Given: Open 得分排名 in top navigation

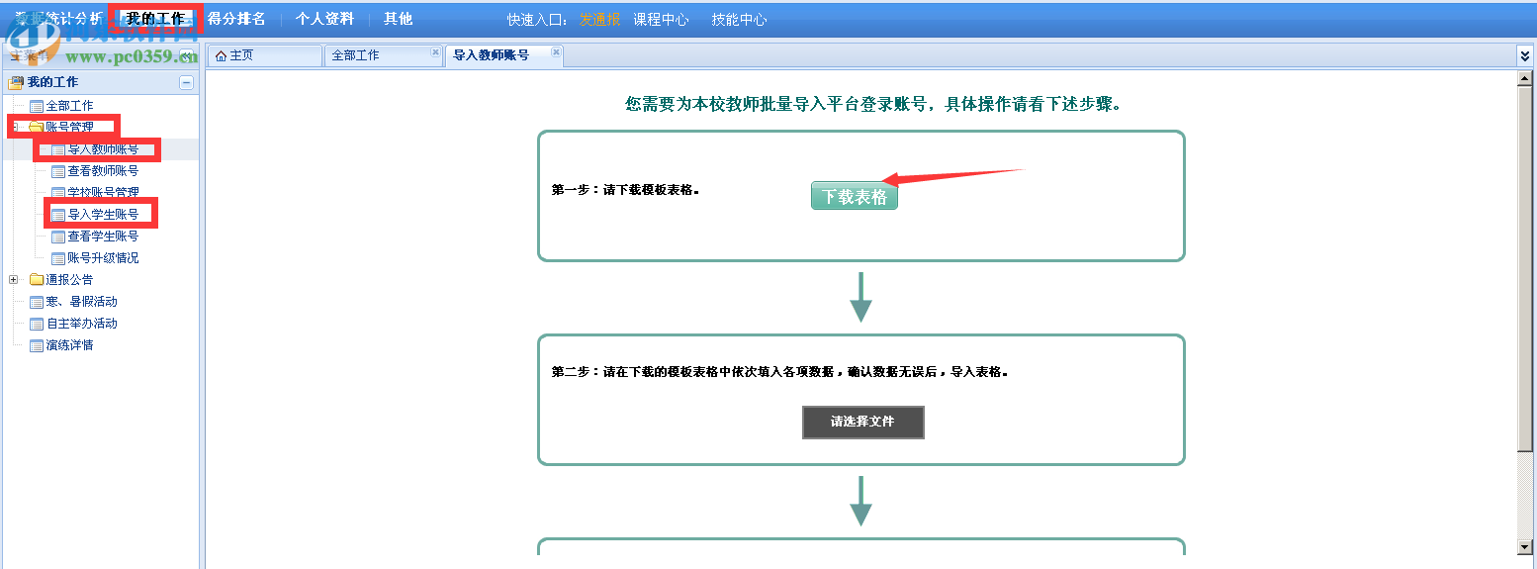Looking at the screenshot, I should 236,19.
